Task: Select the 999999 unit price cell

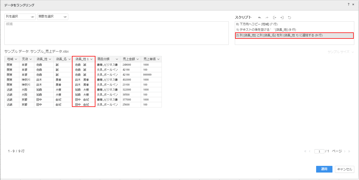Action: 151,74
